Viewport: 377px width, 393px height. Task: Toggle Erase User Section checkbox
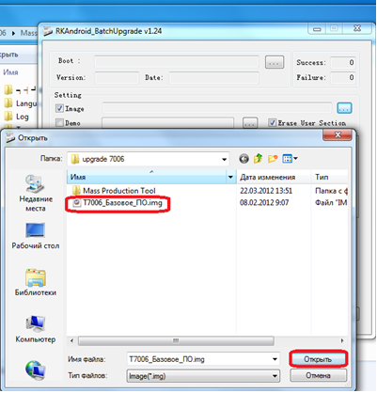tap(273, 122)
